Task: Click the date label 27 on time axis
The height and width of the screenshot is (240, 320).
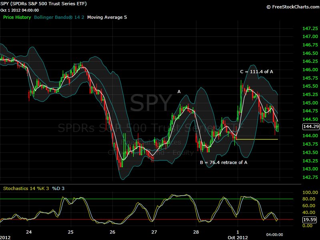Action: point(154,232)
